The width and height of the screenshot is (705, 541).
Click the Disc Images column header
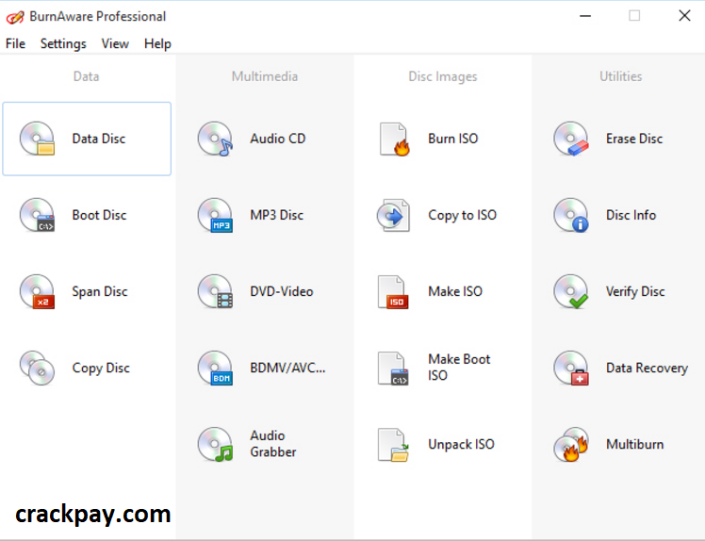[x=443, y=76]
